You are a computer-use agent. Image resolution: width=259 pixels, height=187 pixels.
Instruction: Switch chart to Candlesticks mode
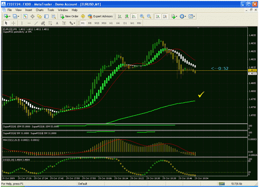coord(127,16)
